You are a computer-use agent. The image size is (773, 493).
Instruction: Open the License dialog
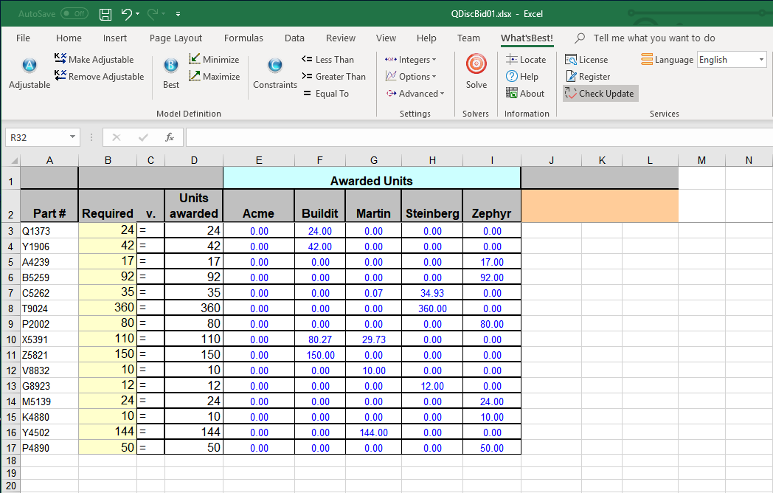point(586,59)
